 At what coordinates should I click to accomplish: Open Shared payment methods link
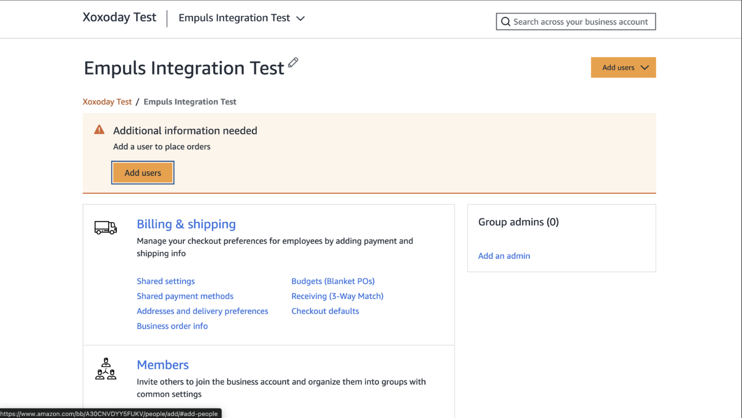pos(185,296)
